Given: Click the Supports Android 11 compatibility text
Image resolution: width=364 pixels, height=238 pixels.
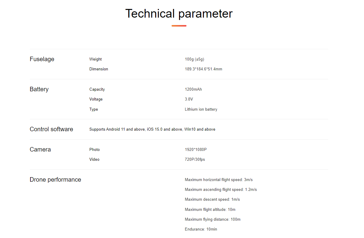Looking at the screenshot, I should coord(152,129).
